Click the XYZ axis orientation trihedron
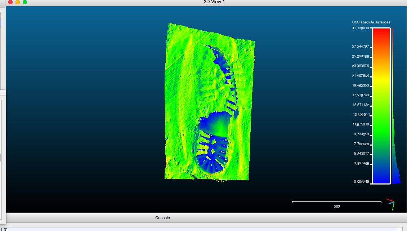 390,204
